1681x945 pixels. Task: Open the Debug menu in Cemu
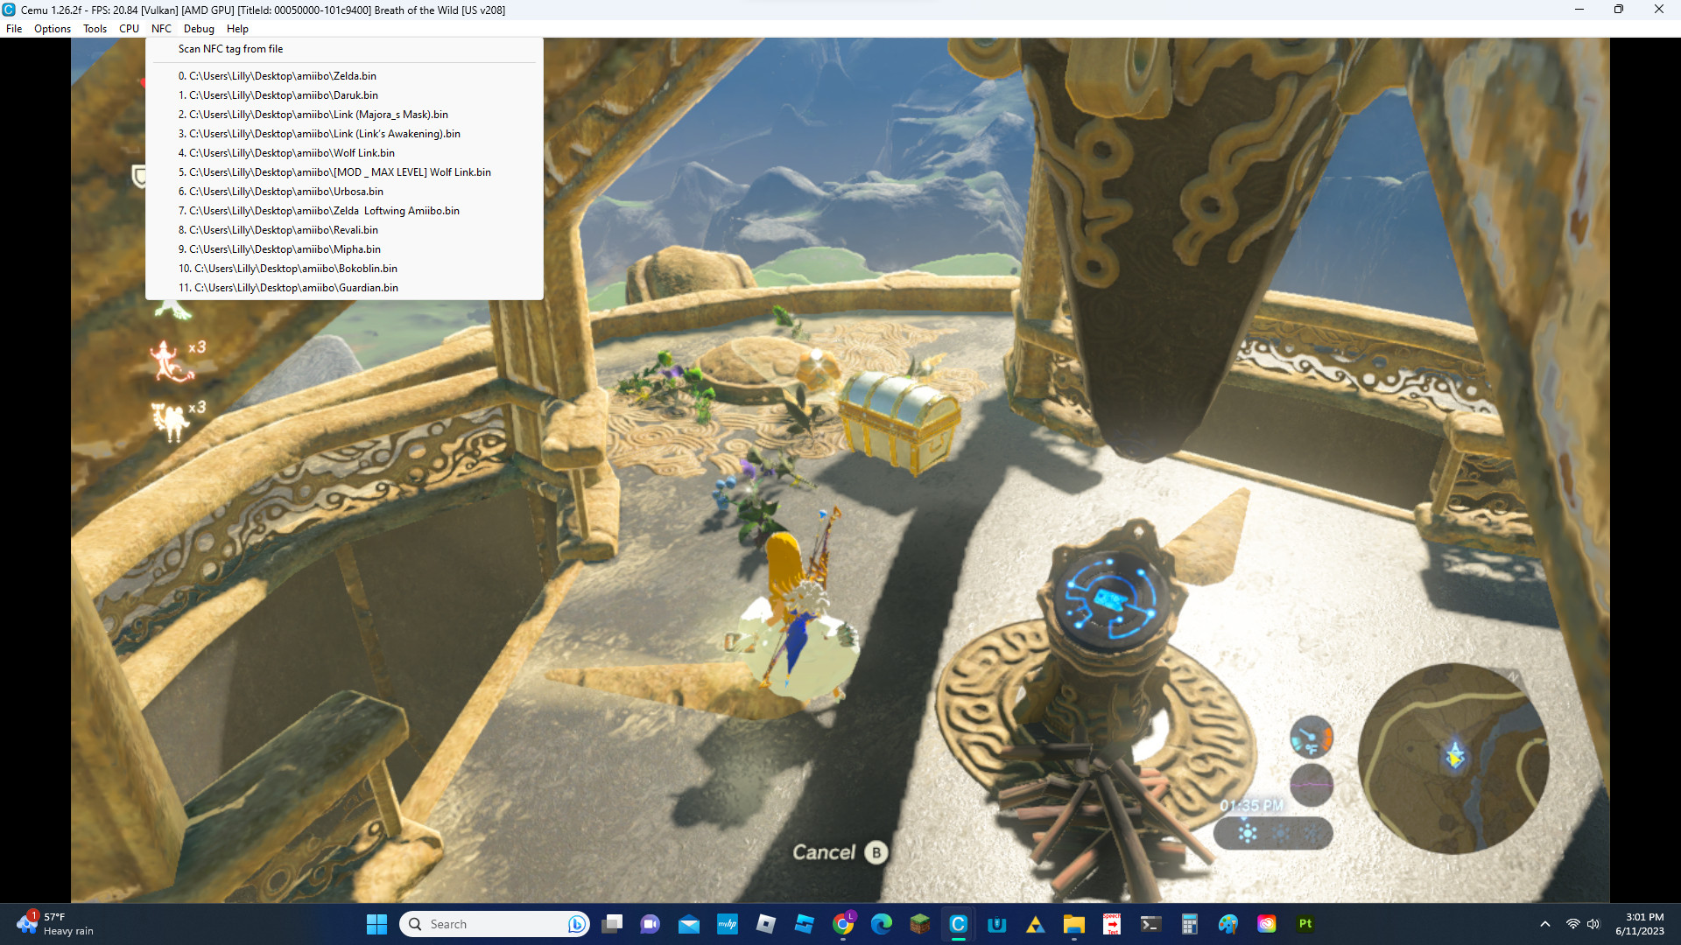coord(197,28)
